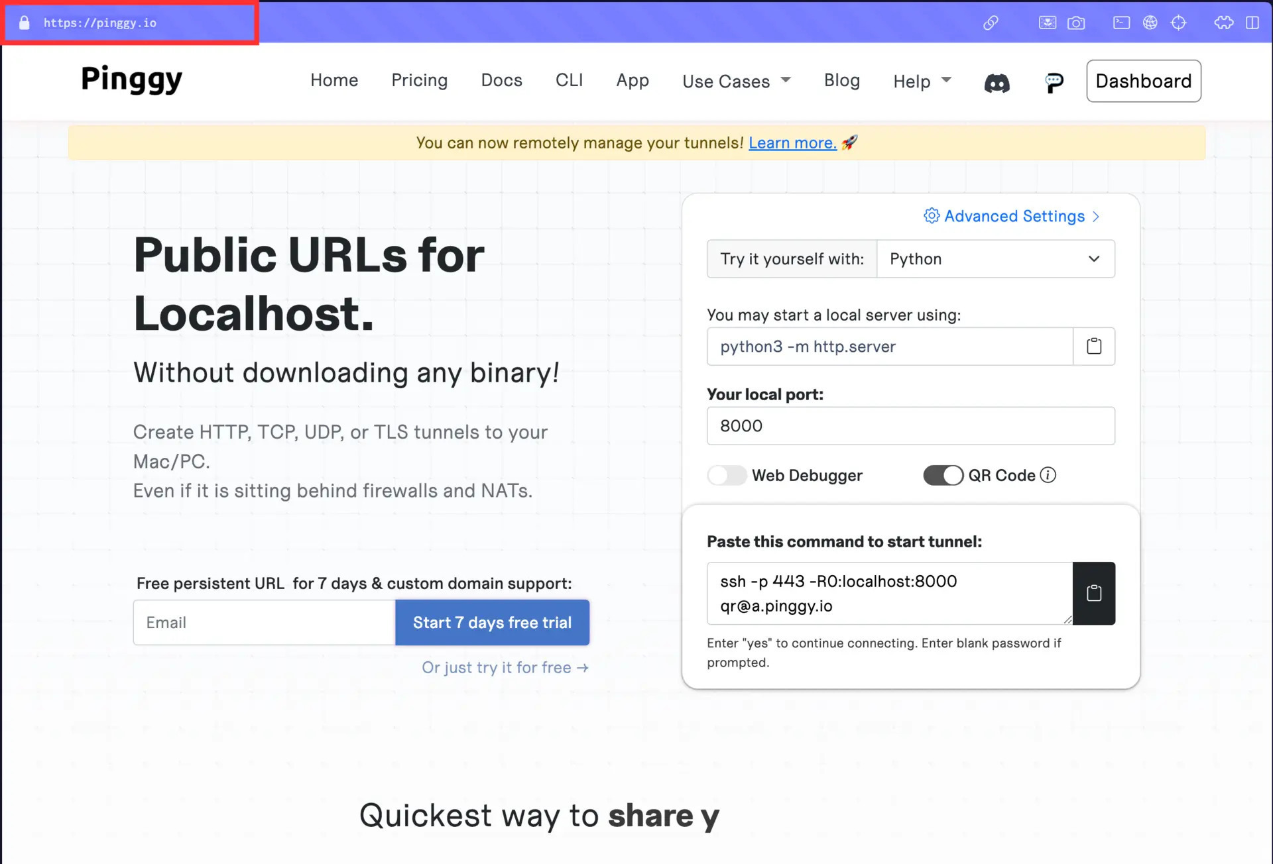Screen dimensions: 1273x864
Task: Open the terminal console icon in toolbar
Action: pyautogui.click(x=1121, y=23)
